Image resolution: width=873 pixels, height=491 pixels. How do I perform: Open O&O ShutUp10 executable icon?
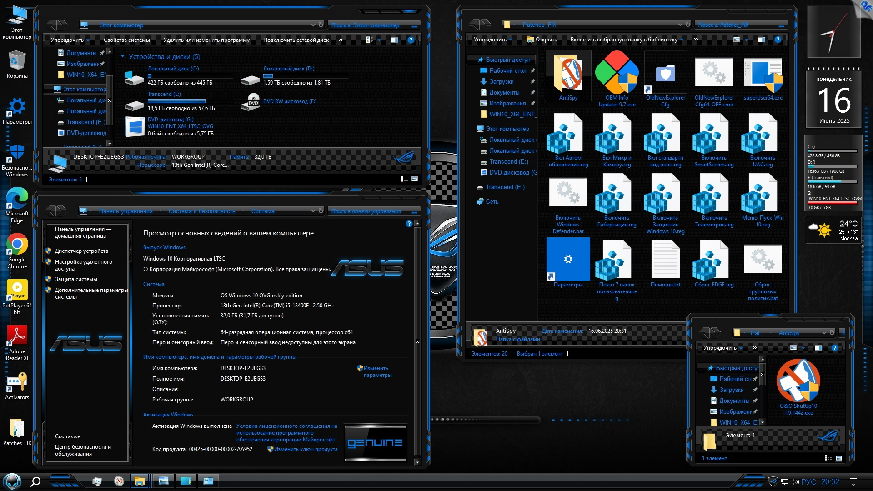point(798,381)
